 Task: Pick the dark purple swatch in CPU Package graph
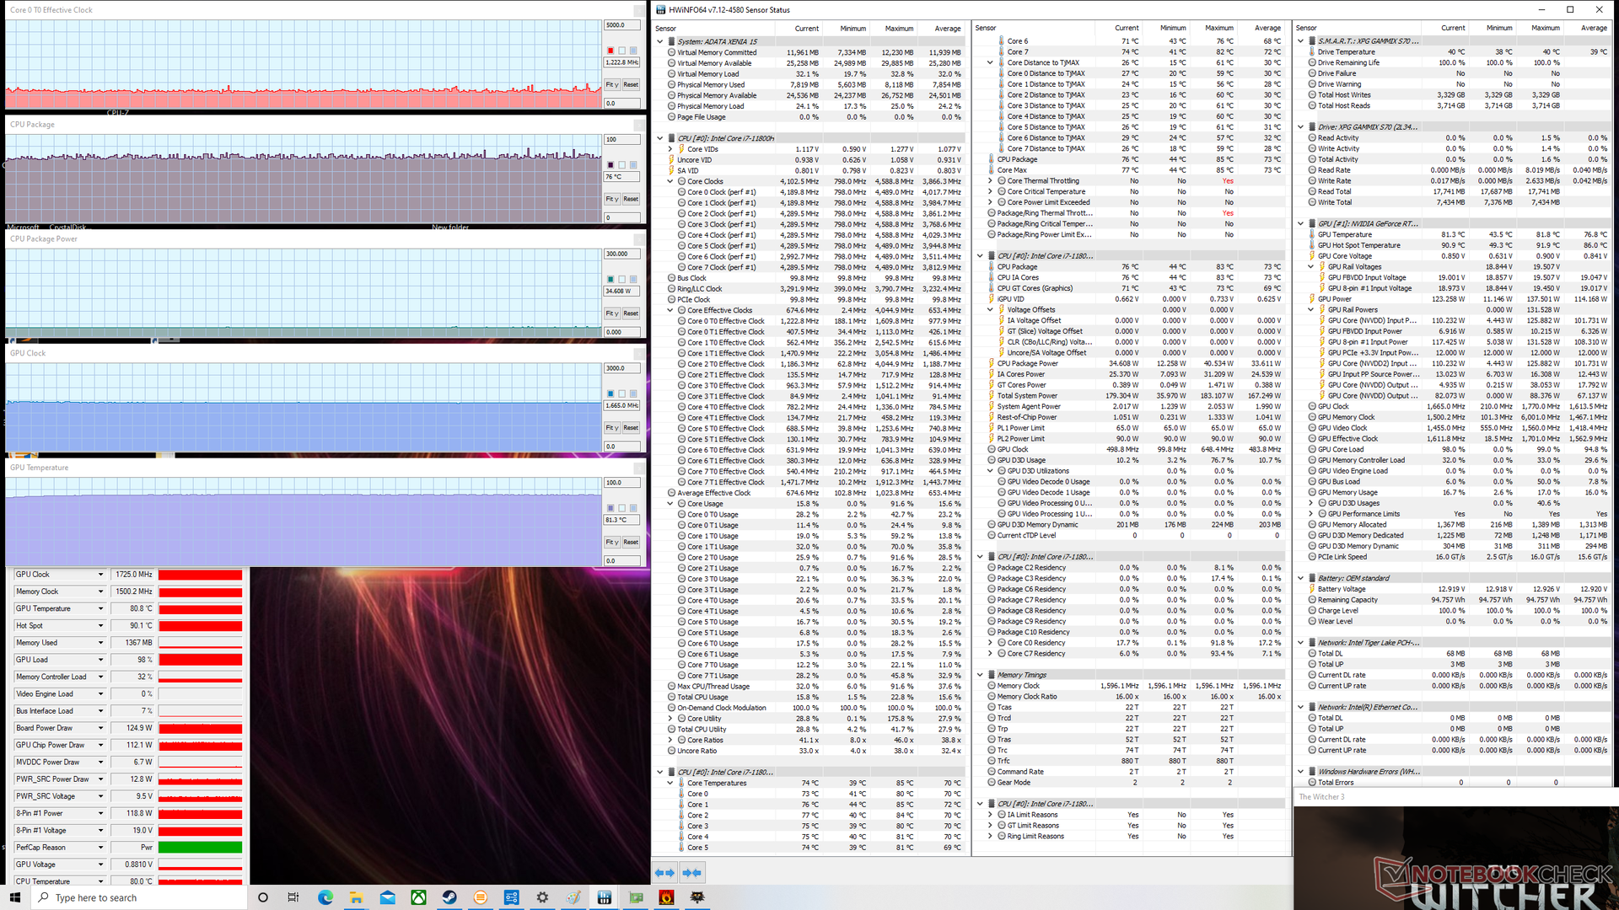pos(610,165)
